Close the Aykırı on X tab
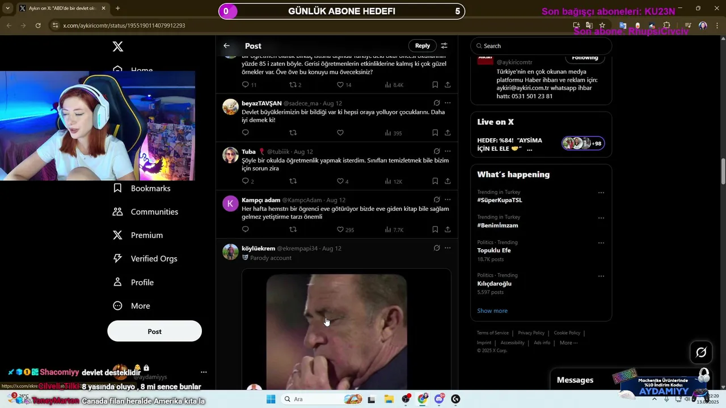This screenshot has width=726, height=408. click(x=104, y=8)
